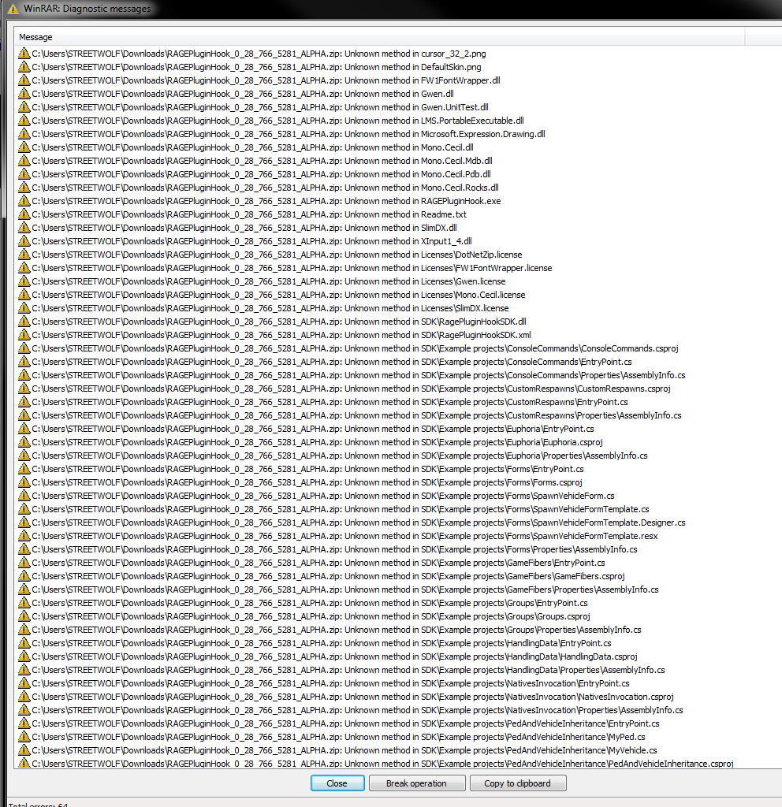Select message for SpawnVehicleFormTemplate.cs

(x=341, y=509)
